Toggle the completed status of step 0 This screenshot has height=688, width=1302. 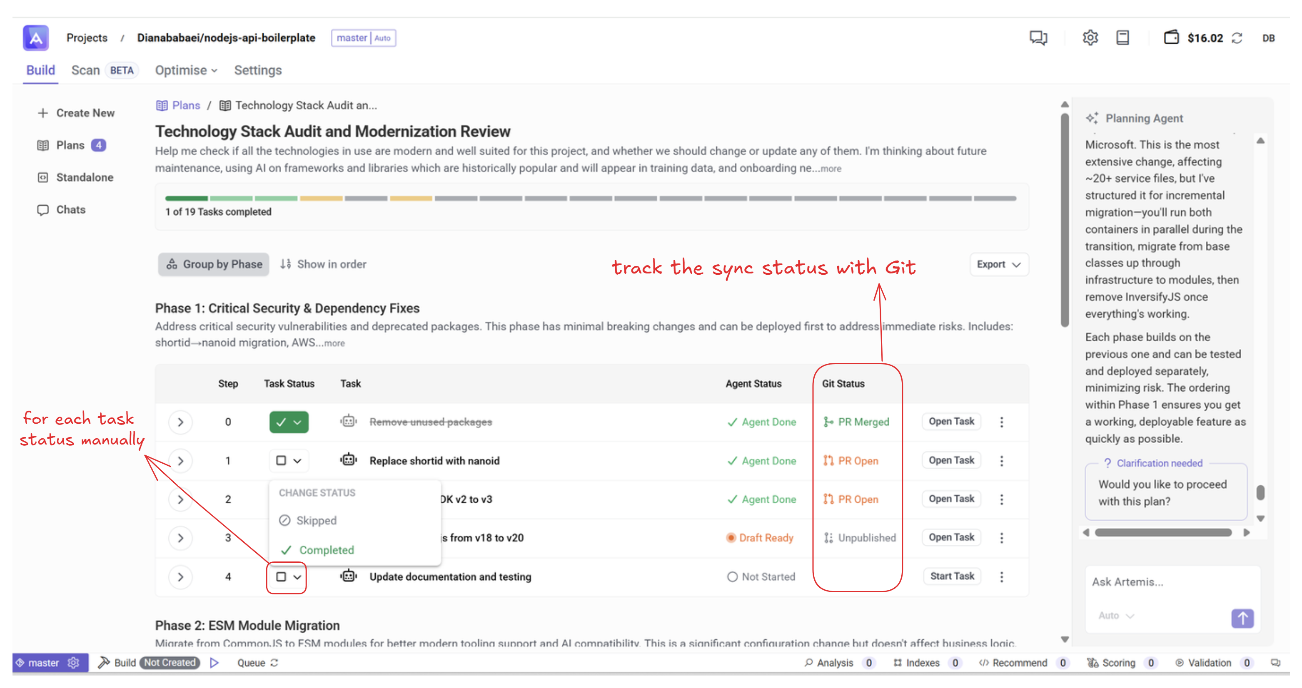point(282,422)
